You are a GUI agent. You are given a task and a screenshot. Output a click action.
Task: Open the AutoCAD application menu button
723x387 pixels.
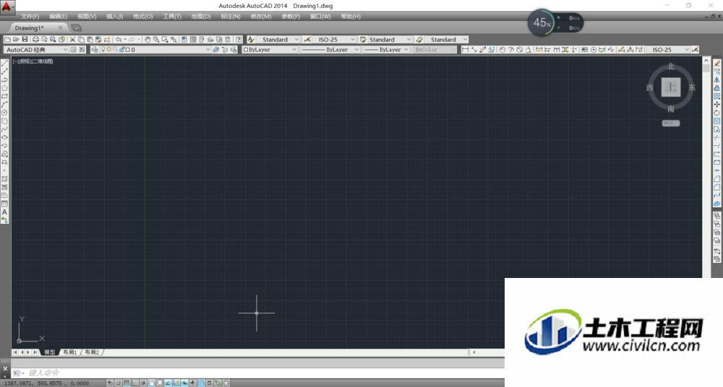(7, 7)
